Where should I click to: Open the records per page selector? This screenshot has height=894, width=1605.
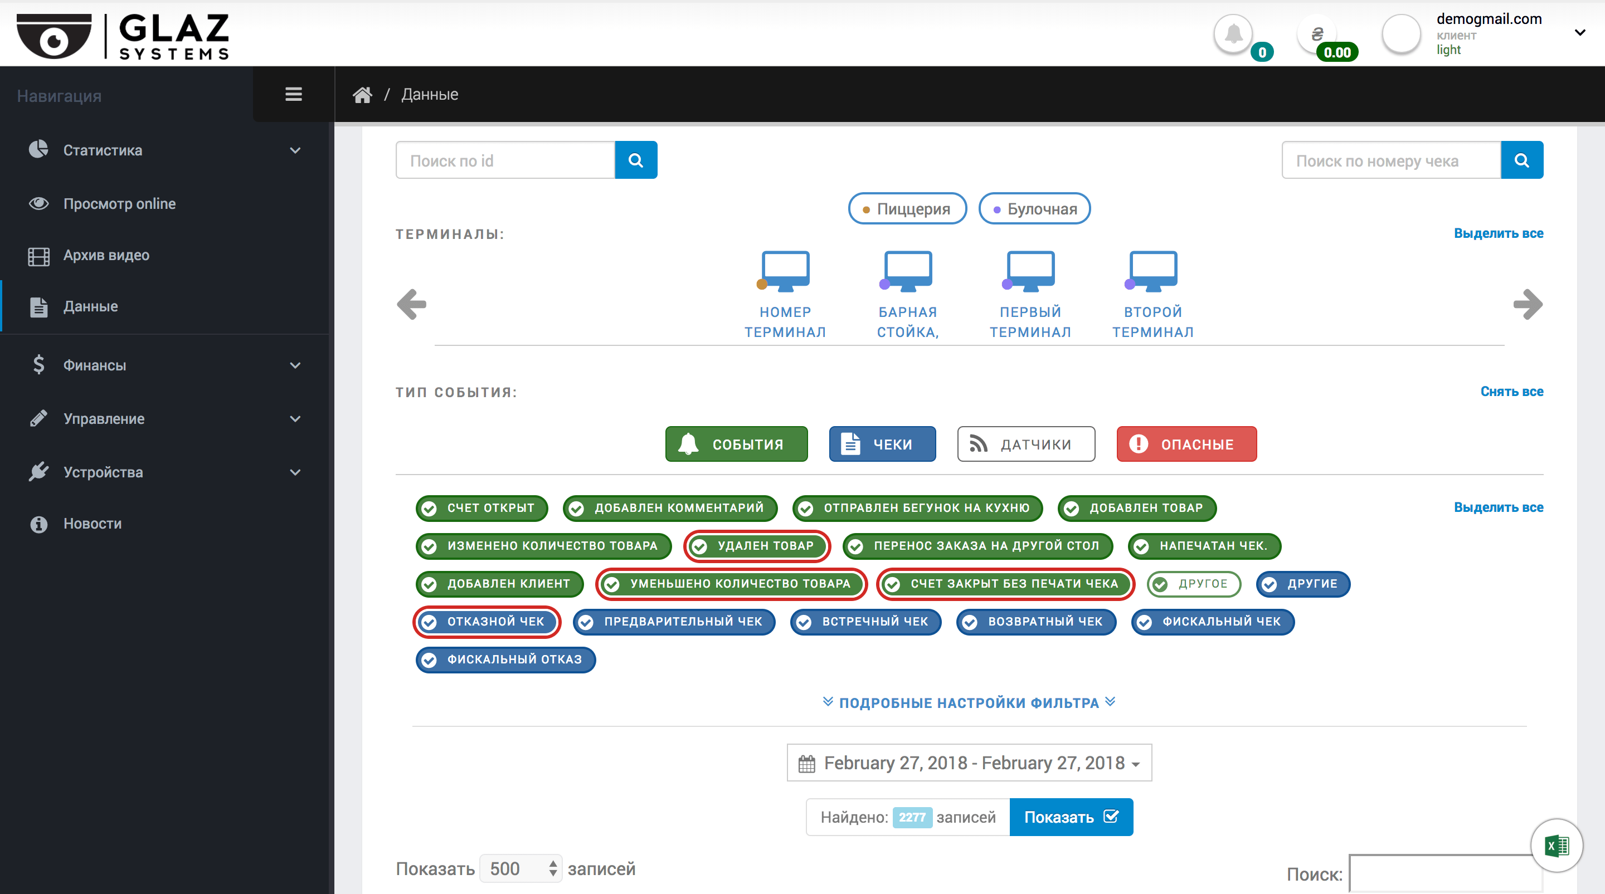coord(521,868)
